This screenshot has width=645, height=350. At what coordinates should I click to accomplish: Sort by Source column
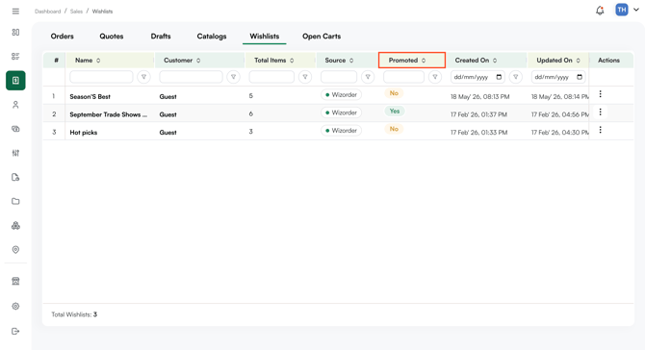click(351, 61)
